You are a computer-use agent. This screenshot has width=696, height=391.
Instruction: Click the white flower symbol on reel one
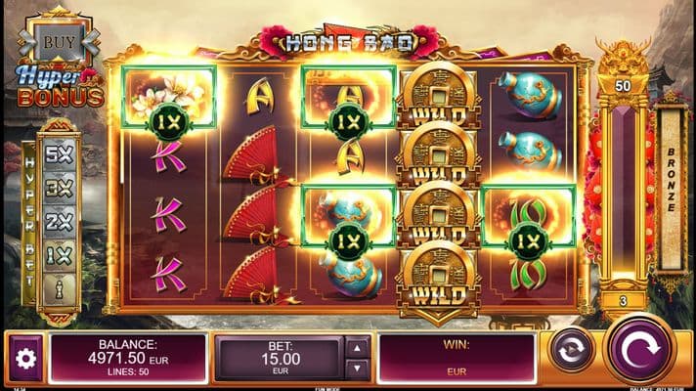169,97
